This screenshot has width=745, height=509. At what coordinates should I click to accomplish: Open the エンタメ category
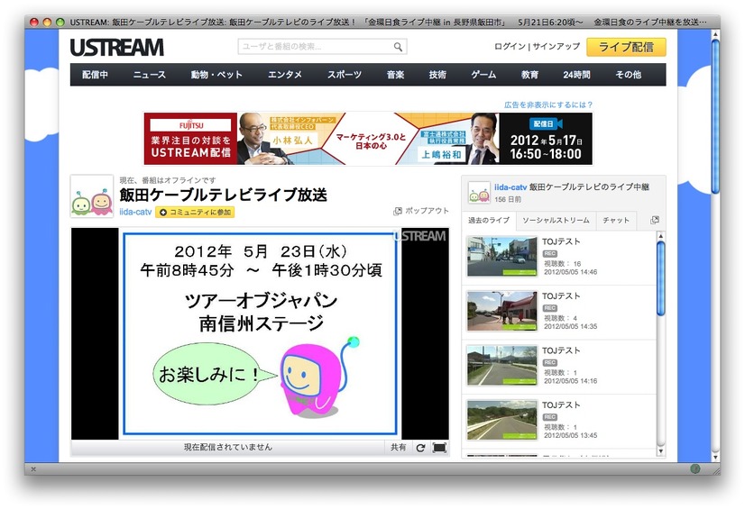click(285, 75)
